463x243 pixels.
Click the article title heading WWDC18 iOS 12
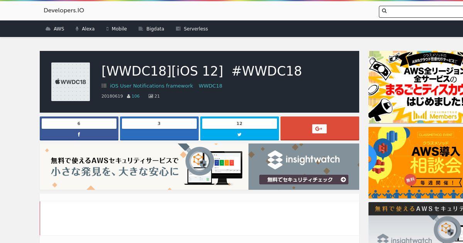point(201,71)
